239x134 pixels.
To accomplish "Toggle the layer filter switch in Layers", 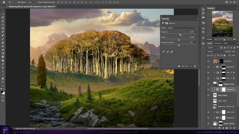I will point(238,48).
